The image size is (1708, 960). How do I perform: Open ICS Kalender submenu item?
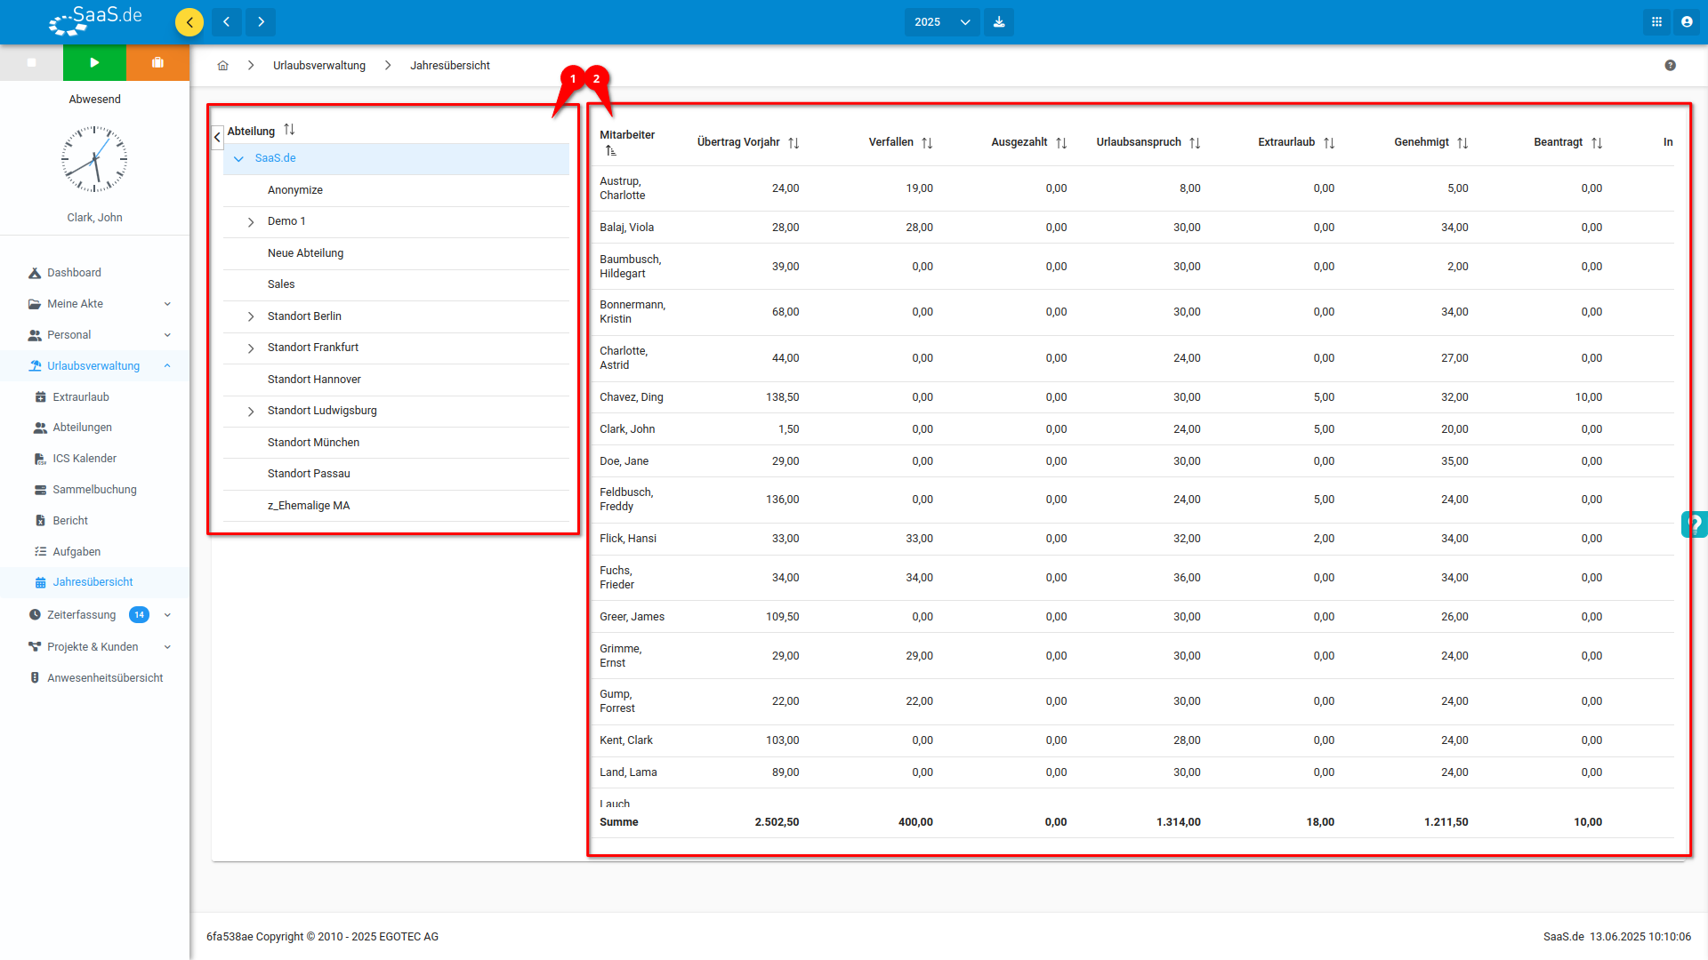94,459
